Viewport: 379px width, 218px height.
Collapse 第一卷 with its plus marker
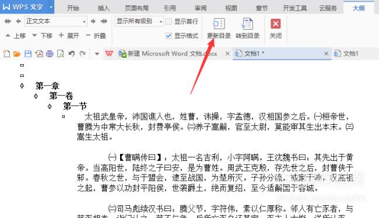36,96
